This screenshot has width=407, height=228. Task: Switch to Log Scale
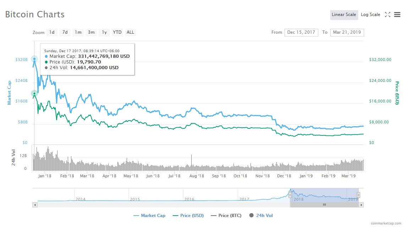point(370,15)
